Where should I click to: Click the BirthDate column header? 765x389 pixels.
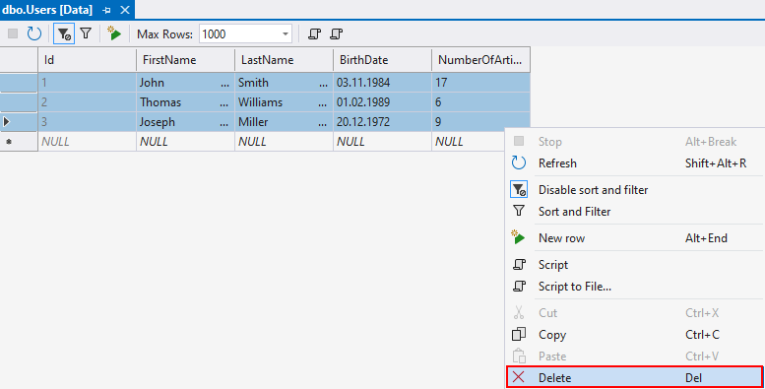(383, 60)
